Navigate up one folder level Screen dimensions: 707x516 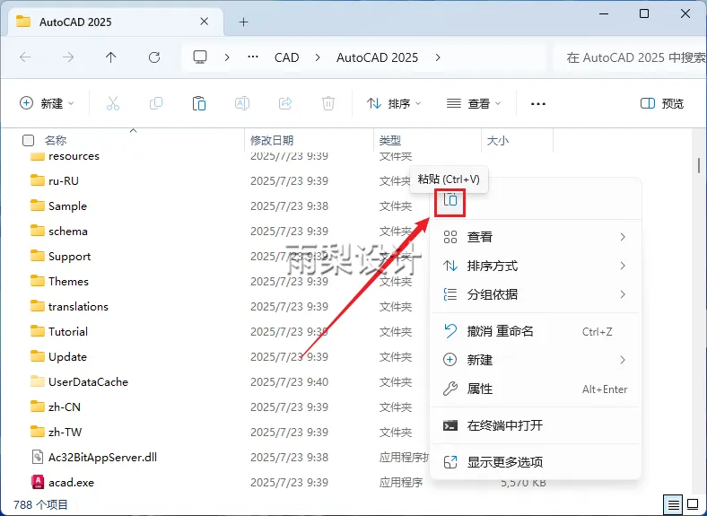tap(111, 57)
